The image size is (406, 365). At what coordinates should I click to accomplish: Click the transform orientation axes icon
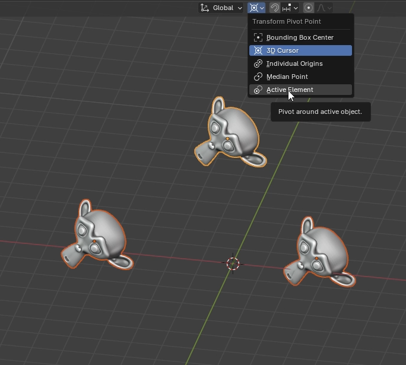[205, 8]
